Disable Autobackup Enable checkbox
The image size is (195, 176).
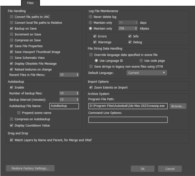tap(12, 87)
